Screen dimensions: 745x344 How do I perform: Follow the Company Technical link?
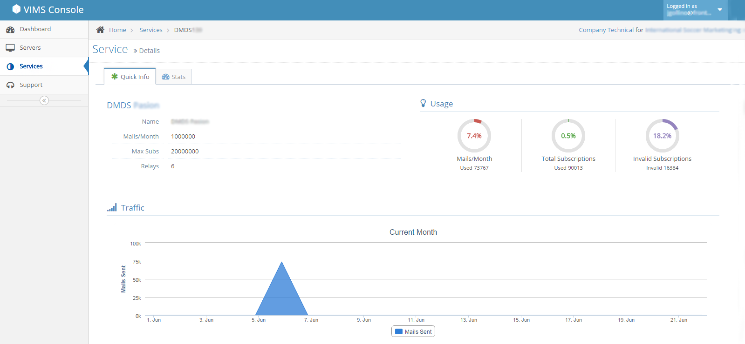606,30
